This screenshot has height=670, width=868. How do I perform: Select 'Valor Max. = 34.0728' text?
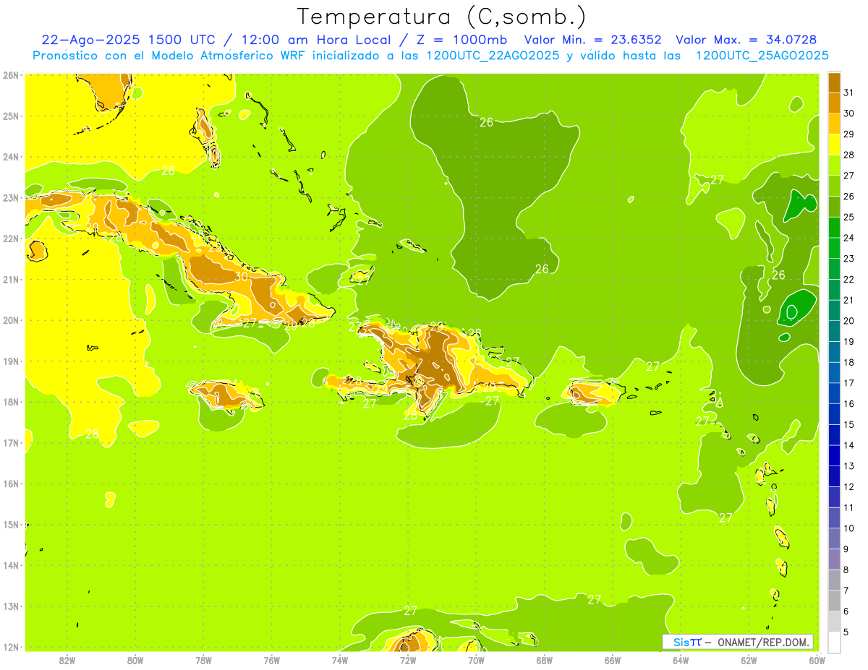pyautogui.click(x=746, y=40)
